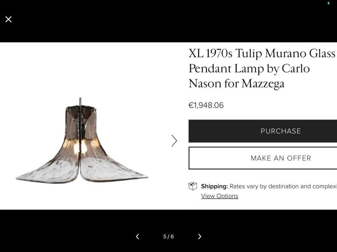Advance to next screenshot in viewer
337x252 pixels.
(x=199, y=237)
